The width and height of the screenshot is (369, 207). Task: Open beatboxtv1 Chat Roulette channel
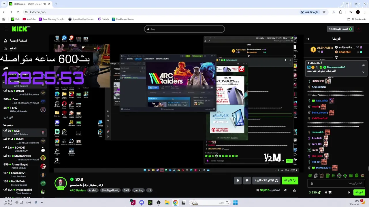(24, 175)
